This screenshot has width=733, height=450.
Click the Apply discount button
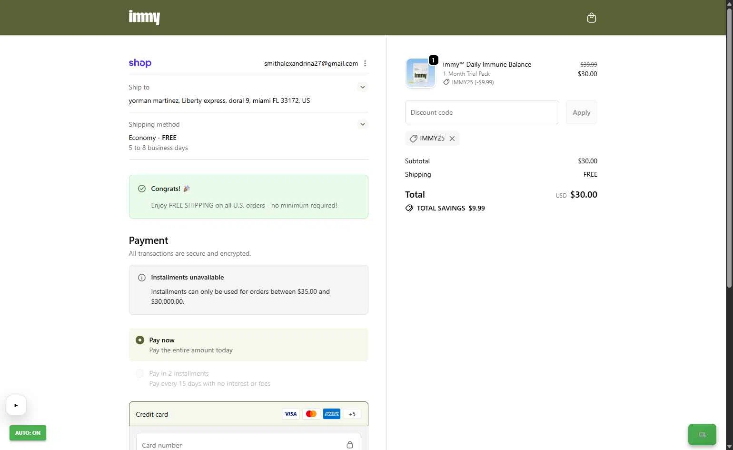pyautogui.click(x=581, y=112)
